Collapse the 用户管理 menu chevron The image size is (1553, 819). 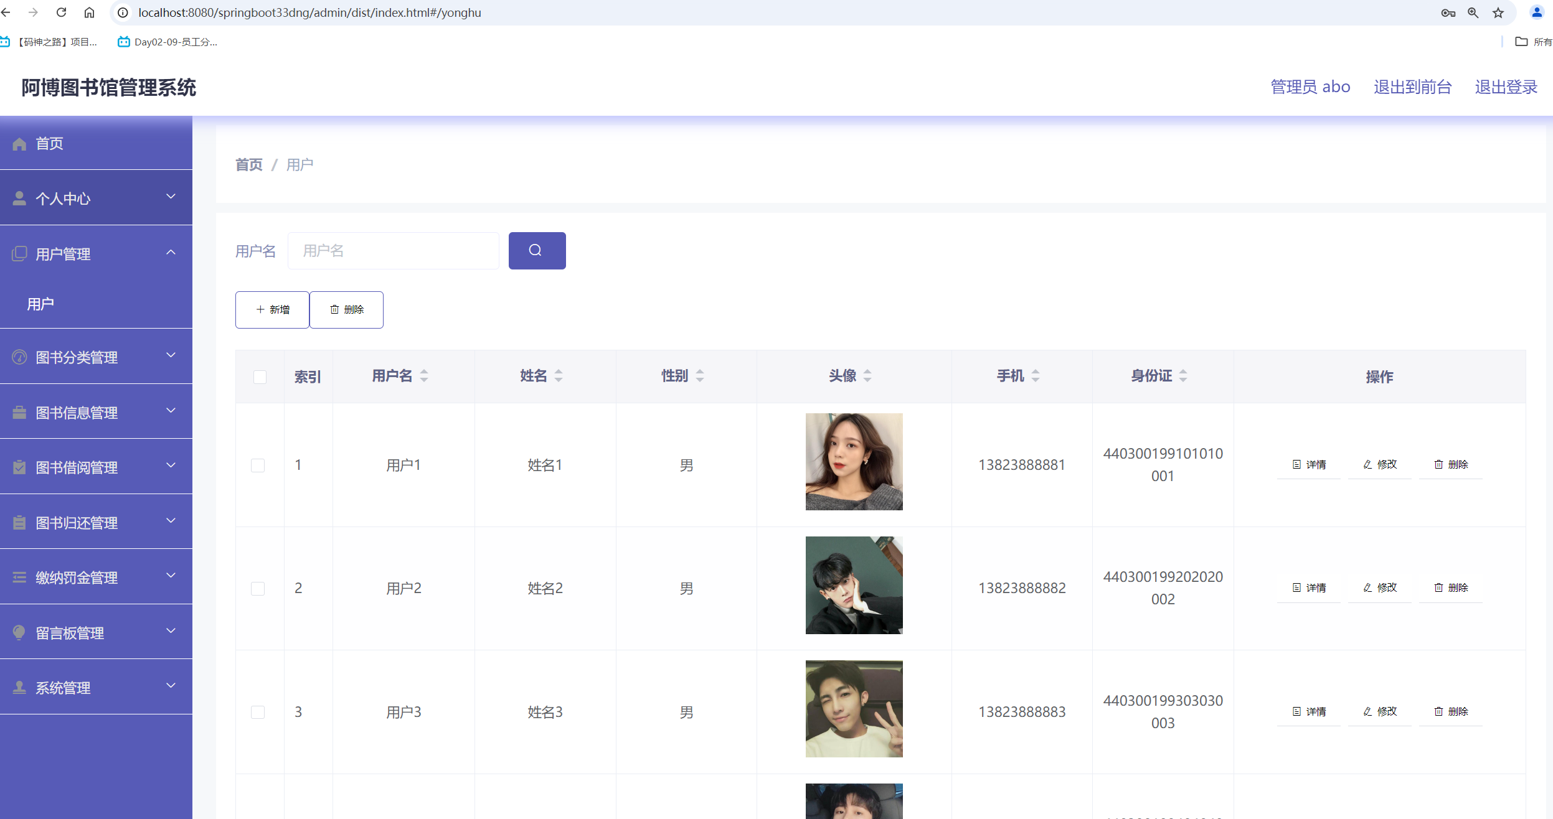[x=171, y=252]
